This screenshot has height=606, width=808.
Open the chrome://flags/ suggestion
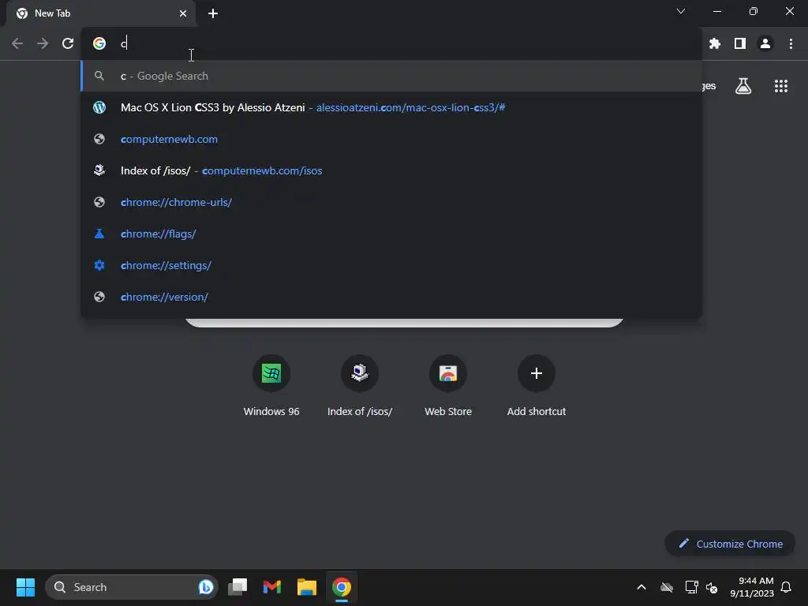tap(391, 234)
